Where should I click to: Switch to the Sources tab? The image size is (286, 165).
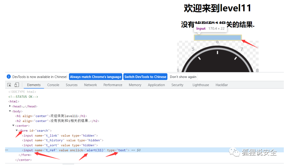[71, 85]
